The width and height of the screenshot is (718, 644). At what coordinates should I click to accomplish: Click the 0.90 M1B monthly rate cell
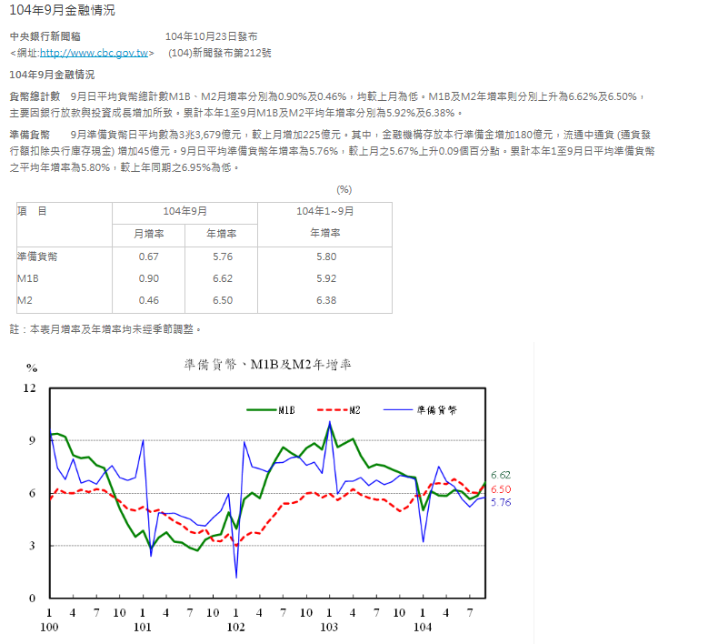tap(149, 278)
